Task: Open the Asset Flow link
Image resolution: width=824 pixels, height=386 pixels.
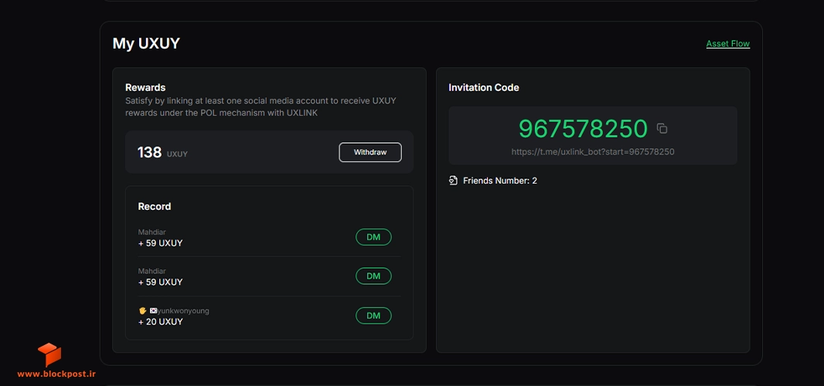Action: pyautogui.click(x=728, y=43)
